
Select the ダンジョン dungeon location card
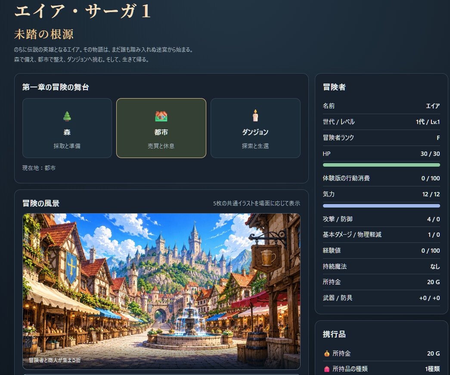point(255,128)
